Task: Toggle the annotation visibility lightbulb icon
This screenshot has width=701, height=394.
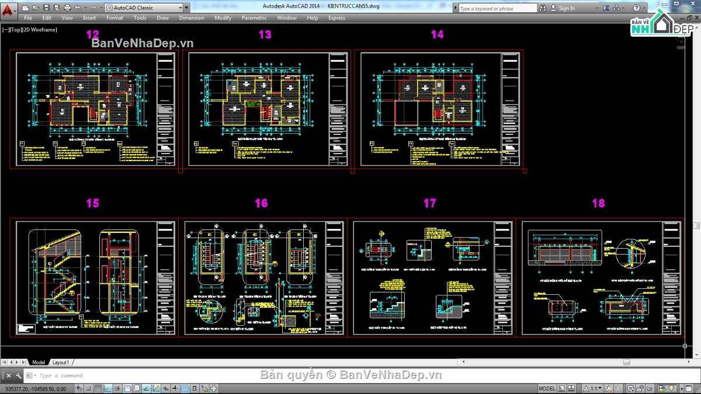Action: (x=670, y=388)
